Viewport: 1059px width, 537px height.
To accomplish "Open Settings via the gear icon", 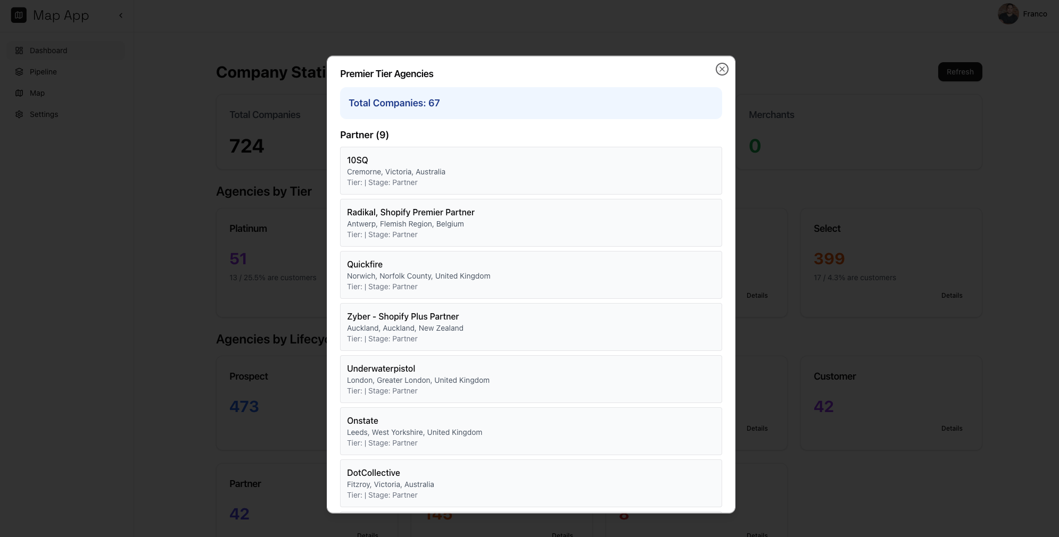I will point(19,114).
